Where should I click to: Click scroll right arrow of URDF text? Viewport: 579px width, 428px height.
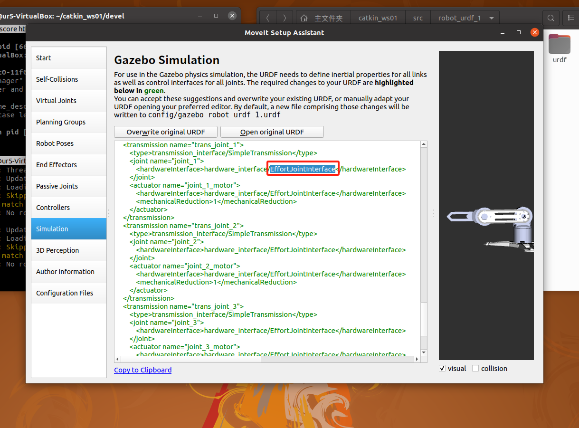pyautogui.click(x=418, y=360)
